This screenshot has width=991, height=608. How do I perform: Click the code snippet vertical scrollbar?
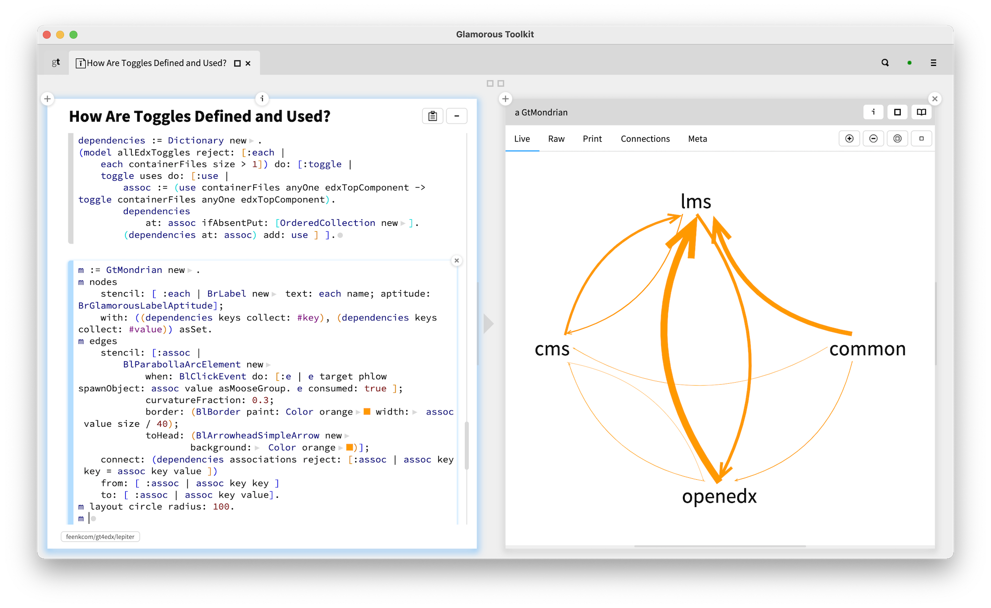(x=466, y=446)
